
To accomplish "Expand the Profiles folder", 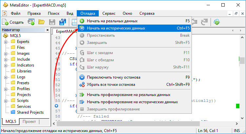I will 6,89.
